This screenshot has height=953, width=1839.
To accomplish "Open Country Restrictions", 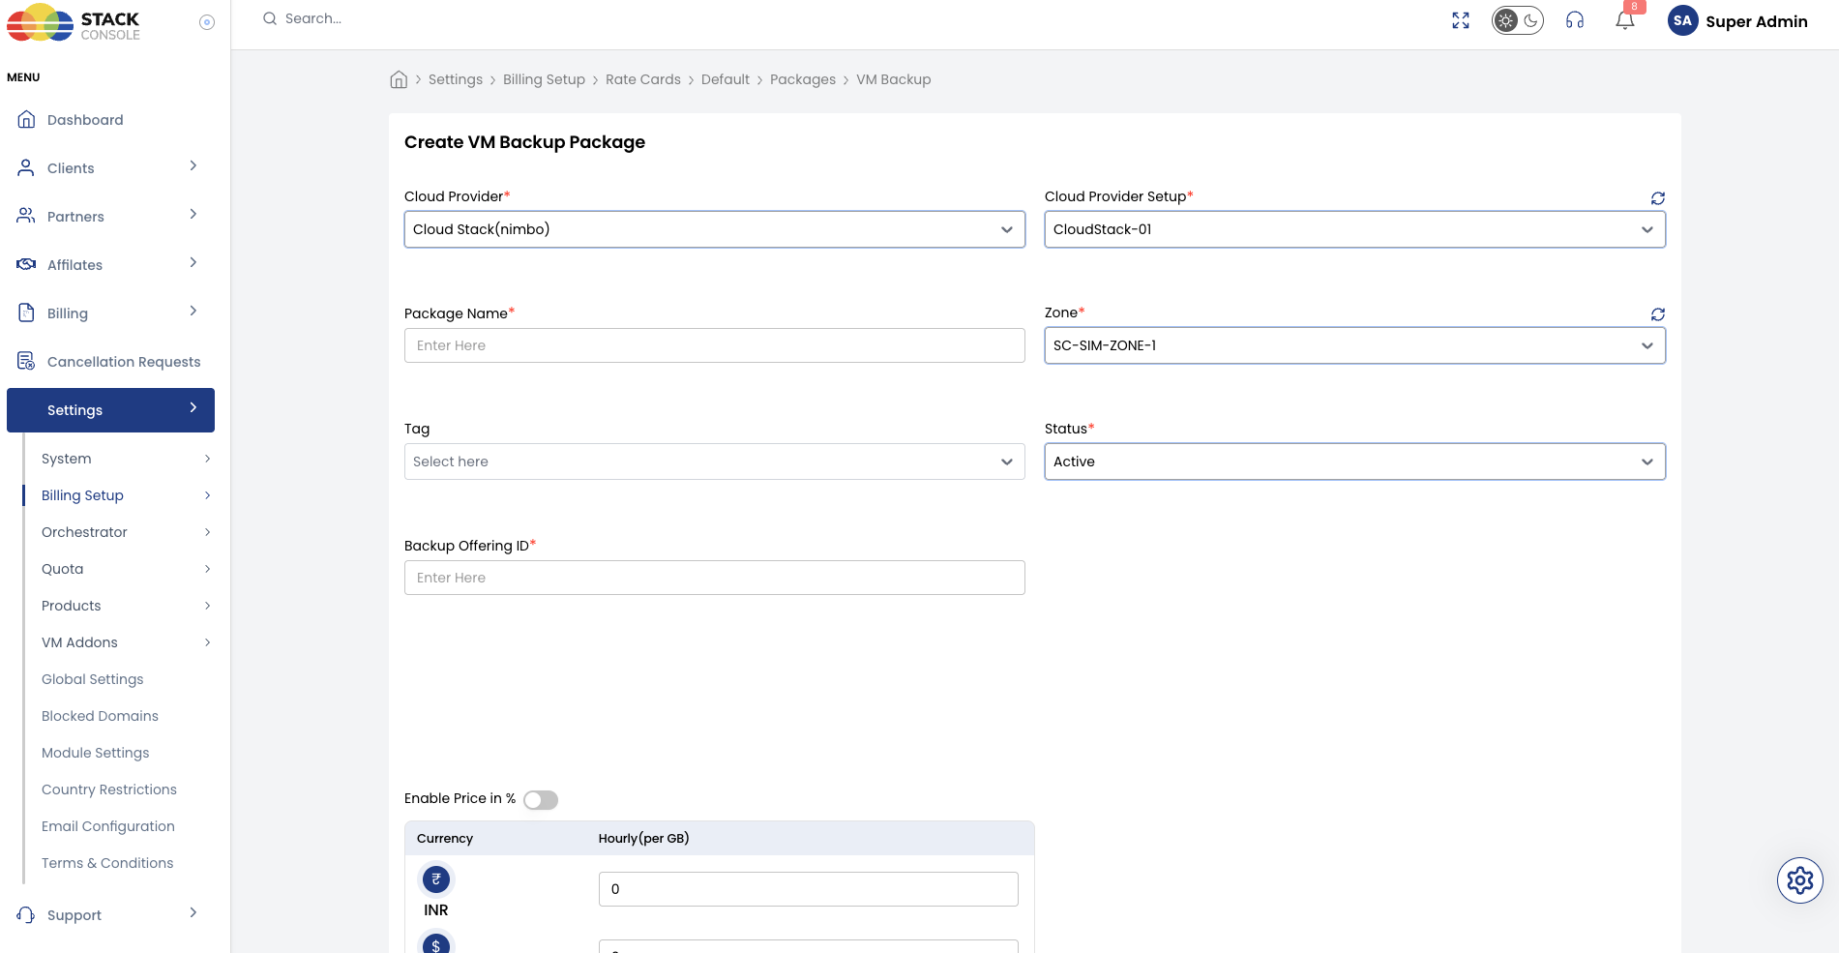I will (109, 789).
